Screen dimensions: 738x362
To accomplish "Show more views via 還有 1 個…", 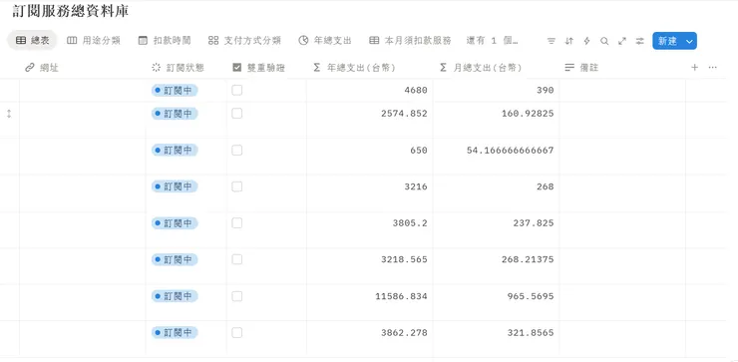I will coord(493,41).
